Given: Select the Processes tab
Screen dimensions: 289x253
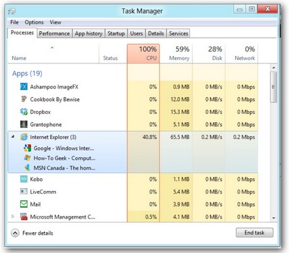Looking at the screenshot, I should pyautogui.click(x=22, y=33).
